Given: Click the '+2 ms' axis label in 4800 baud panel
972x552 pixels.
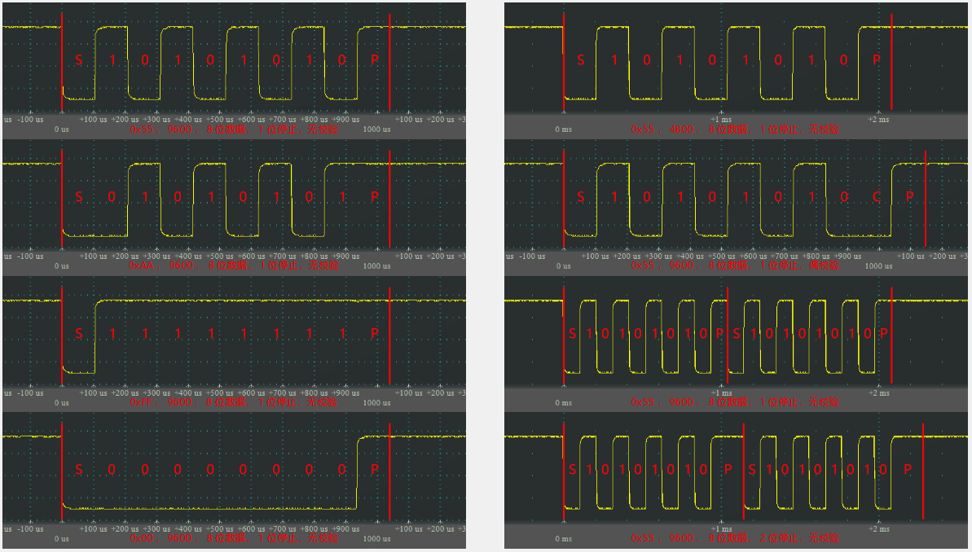Looking at the screenshot, I should [878, 120].
